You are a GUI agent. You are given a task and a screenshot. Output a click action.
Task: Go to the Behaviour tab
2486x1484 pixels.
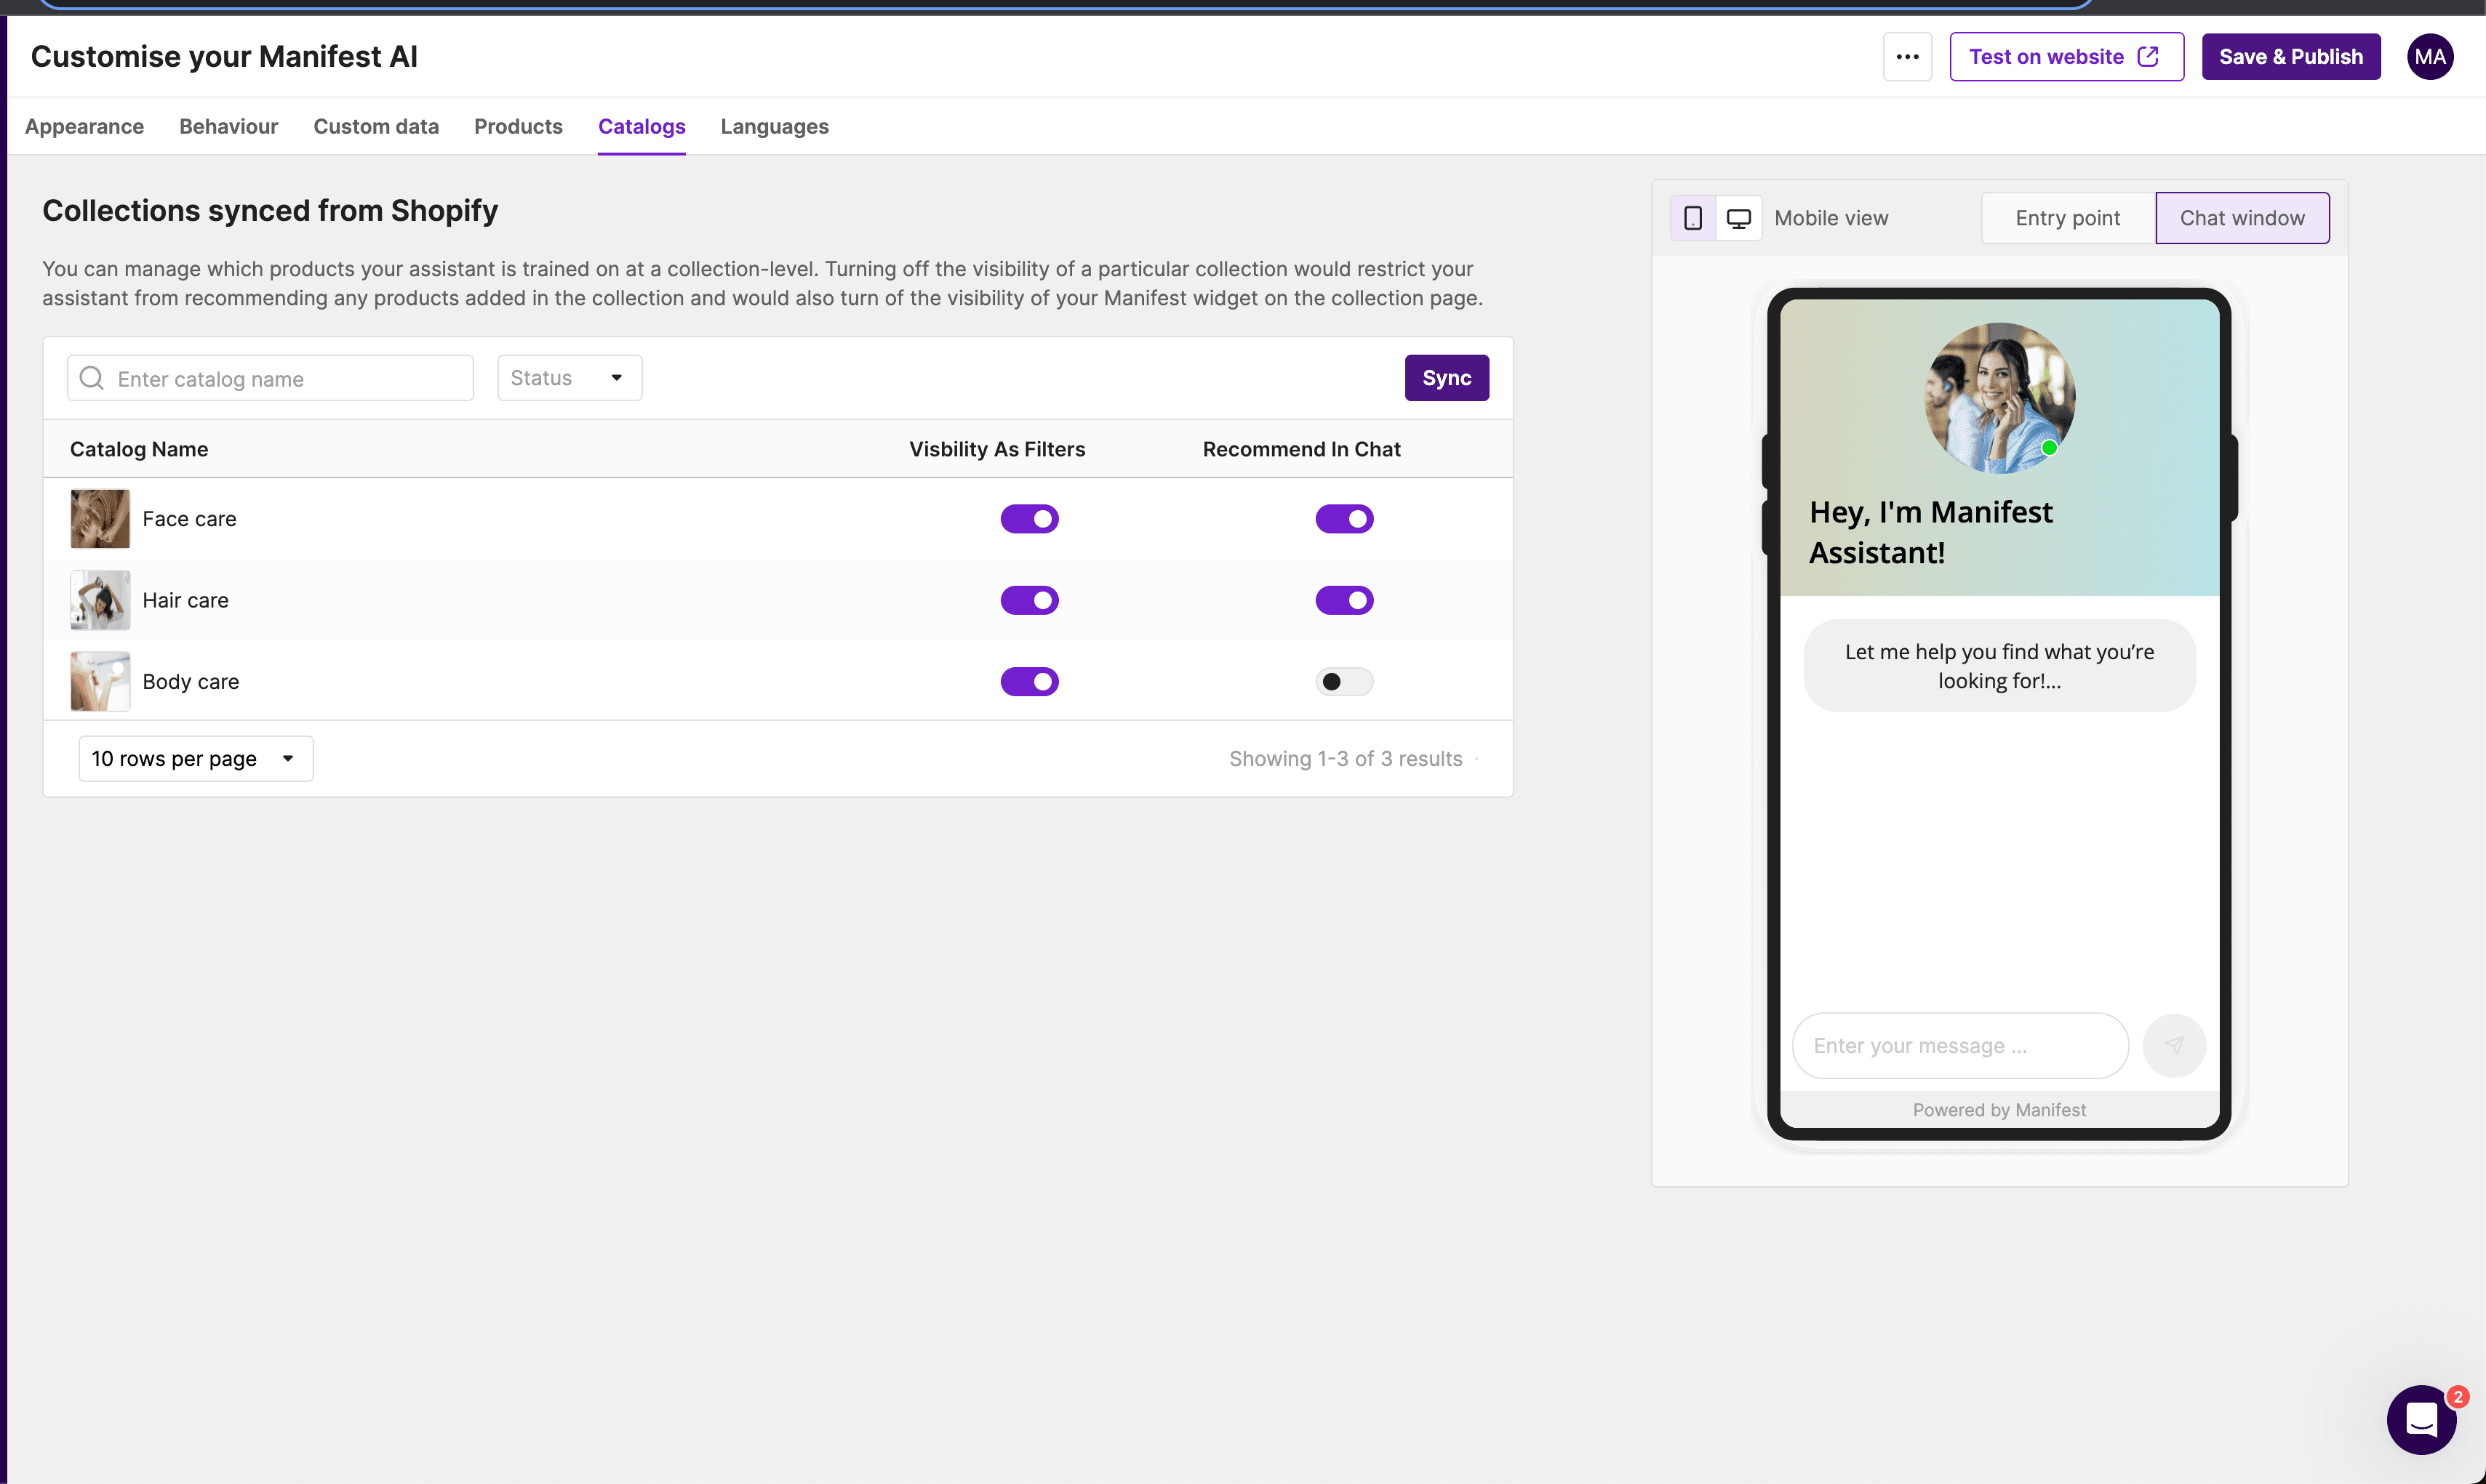[228, 127]
